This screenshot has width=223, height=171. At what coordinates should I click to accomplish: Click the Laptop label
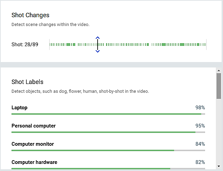coord(19,108)
